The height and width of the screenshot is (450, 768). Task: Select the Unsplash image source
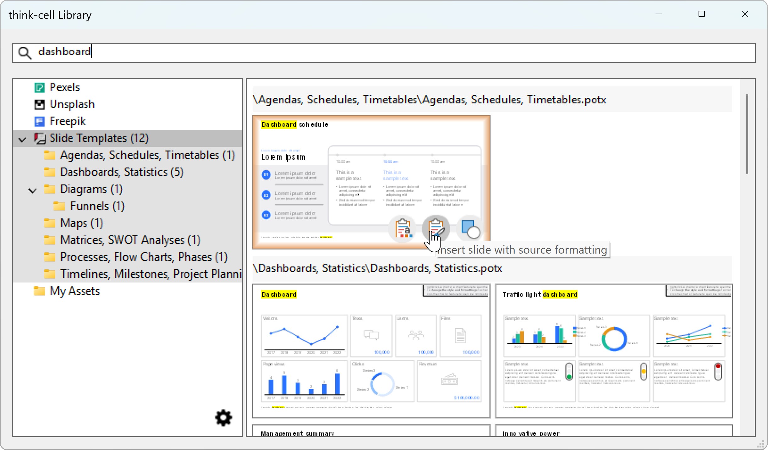point(72,104)
